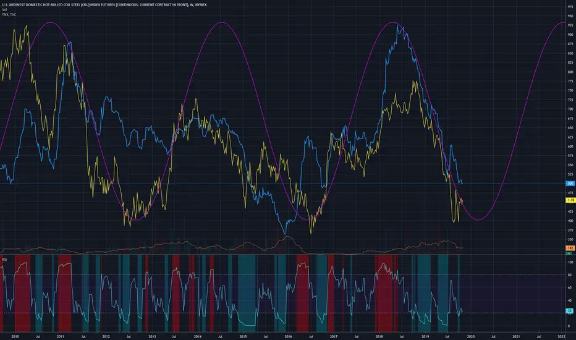
Task: Click the 925 value on price axis
Action: (x=570, y=25)
